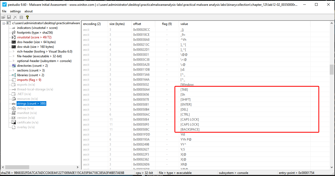Click right arrow of tree horizontal scrollbar
Viewport: 335px width, 176px height.
coord(77,167)
